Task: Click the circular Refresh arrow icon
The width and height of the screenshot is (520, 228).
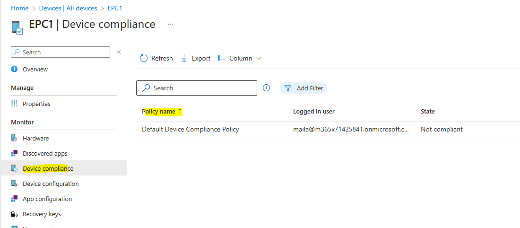Action: (144, 58)
